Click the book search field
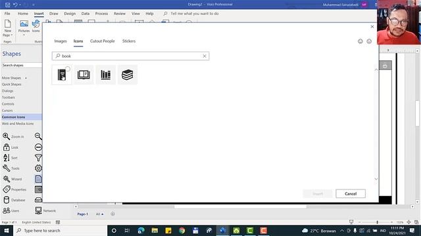The height and width of the screenshot is (236, 421). [130, 56]
